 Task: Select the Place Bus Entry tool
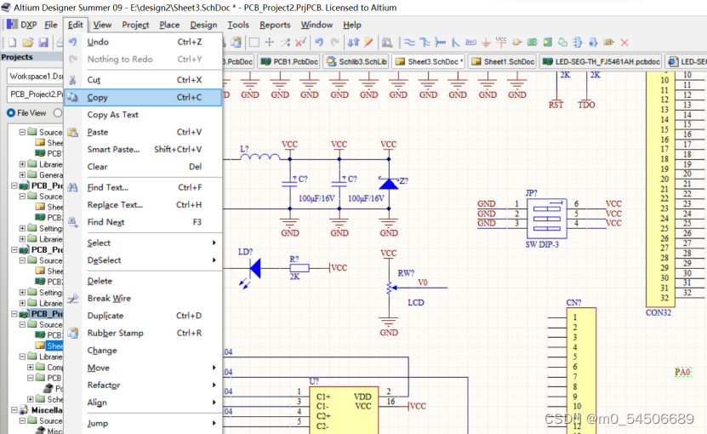click(455, 43)
